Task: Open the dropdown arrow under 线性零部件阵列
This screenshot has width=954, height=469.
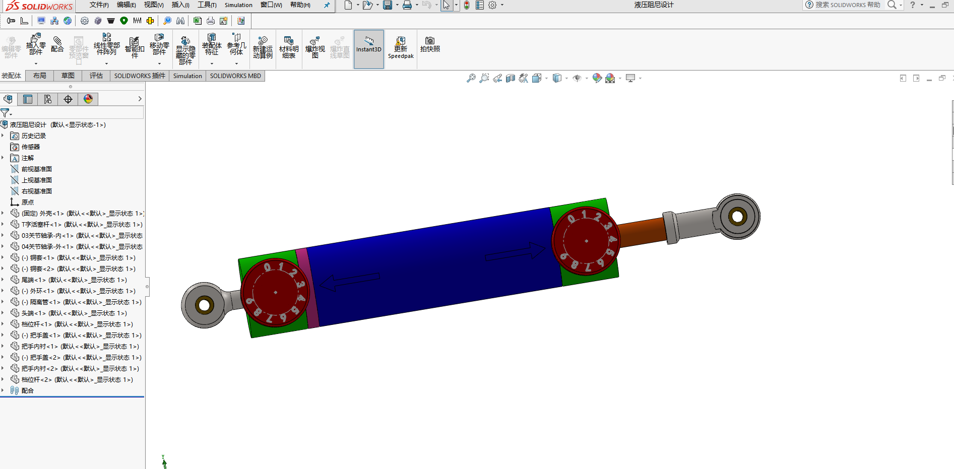Action: 107,64
